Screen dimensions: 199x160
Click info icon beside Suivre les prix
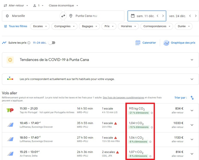point(29,43)
